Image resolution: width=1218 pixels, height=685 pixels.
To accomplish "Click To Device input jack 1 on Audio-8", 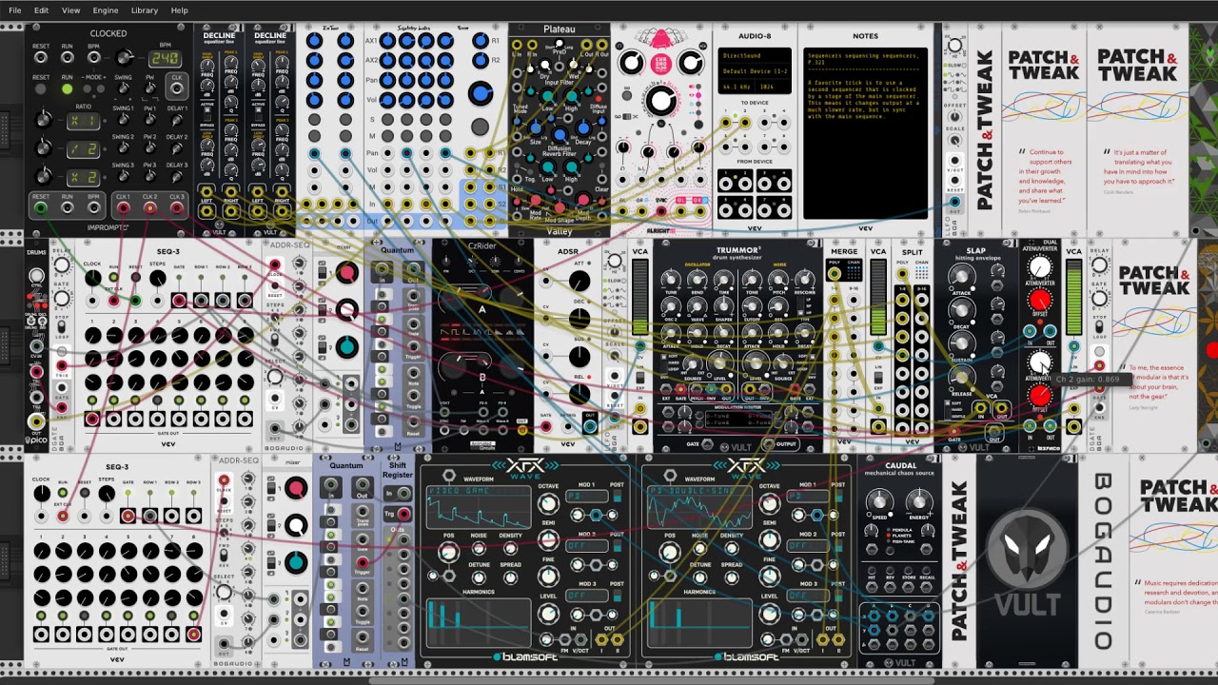I will coord(728,123).
